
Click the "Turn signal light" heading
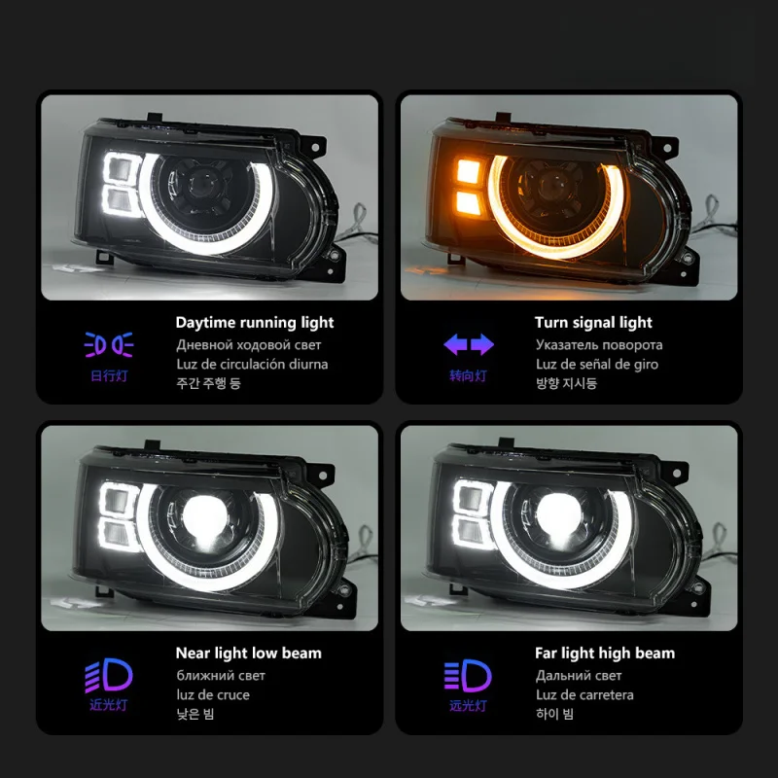coord(593,323)
